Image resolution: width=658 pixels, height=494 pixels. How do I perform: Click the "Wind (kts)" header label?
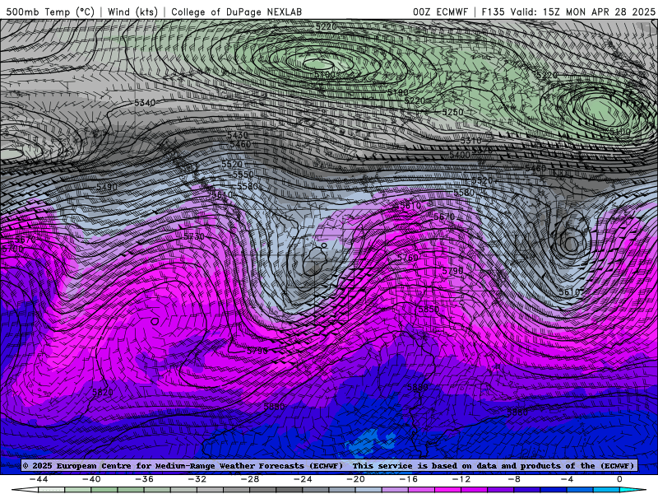coord(132,12)
